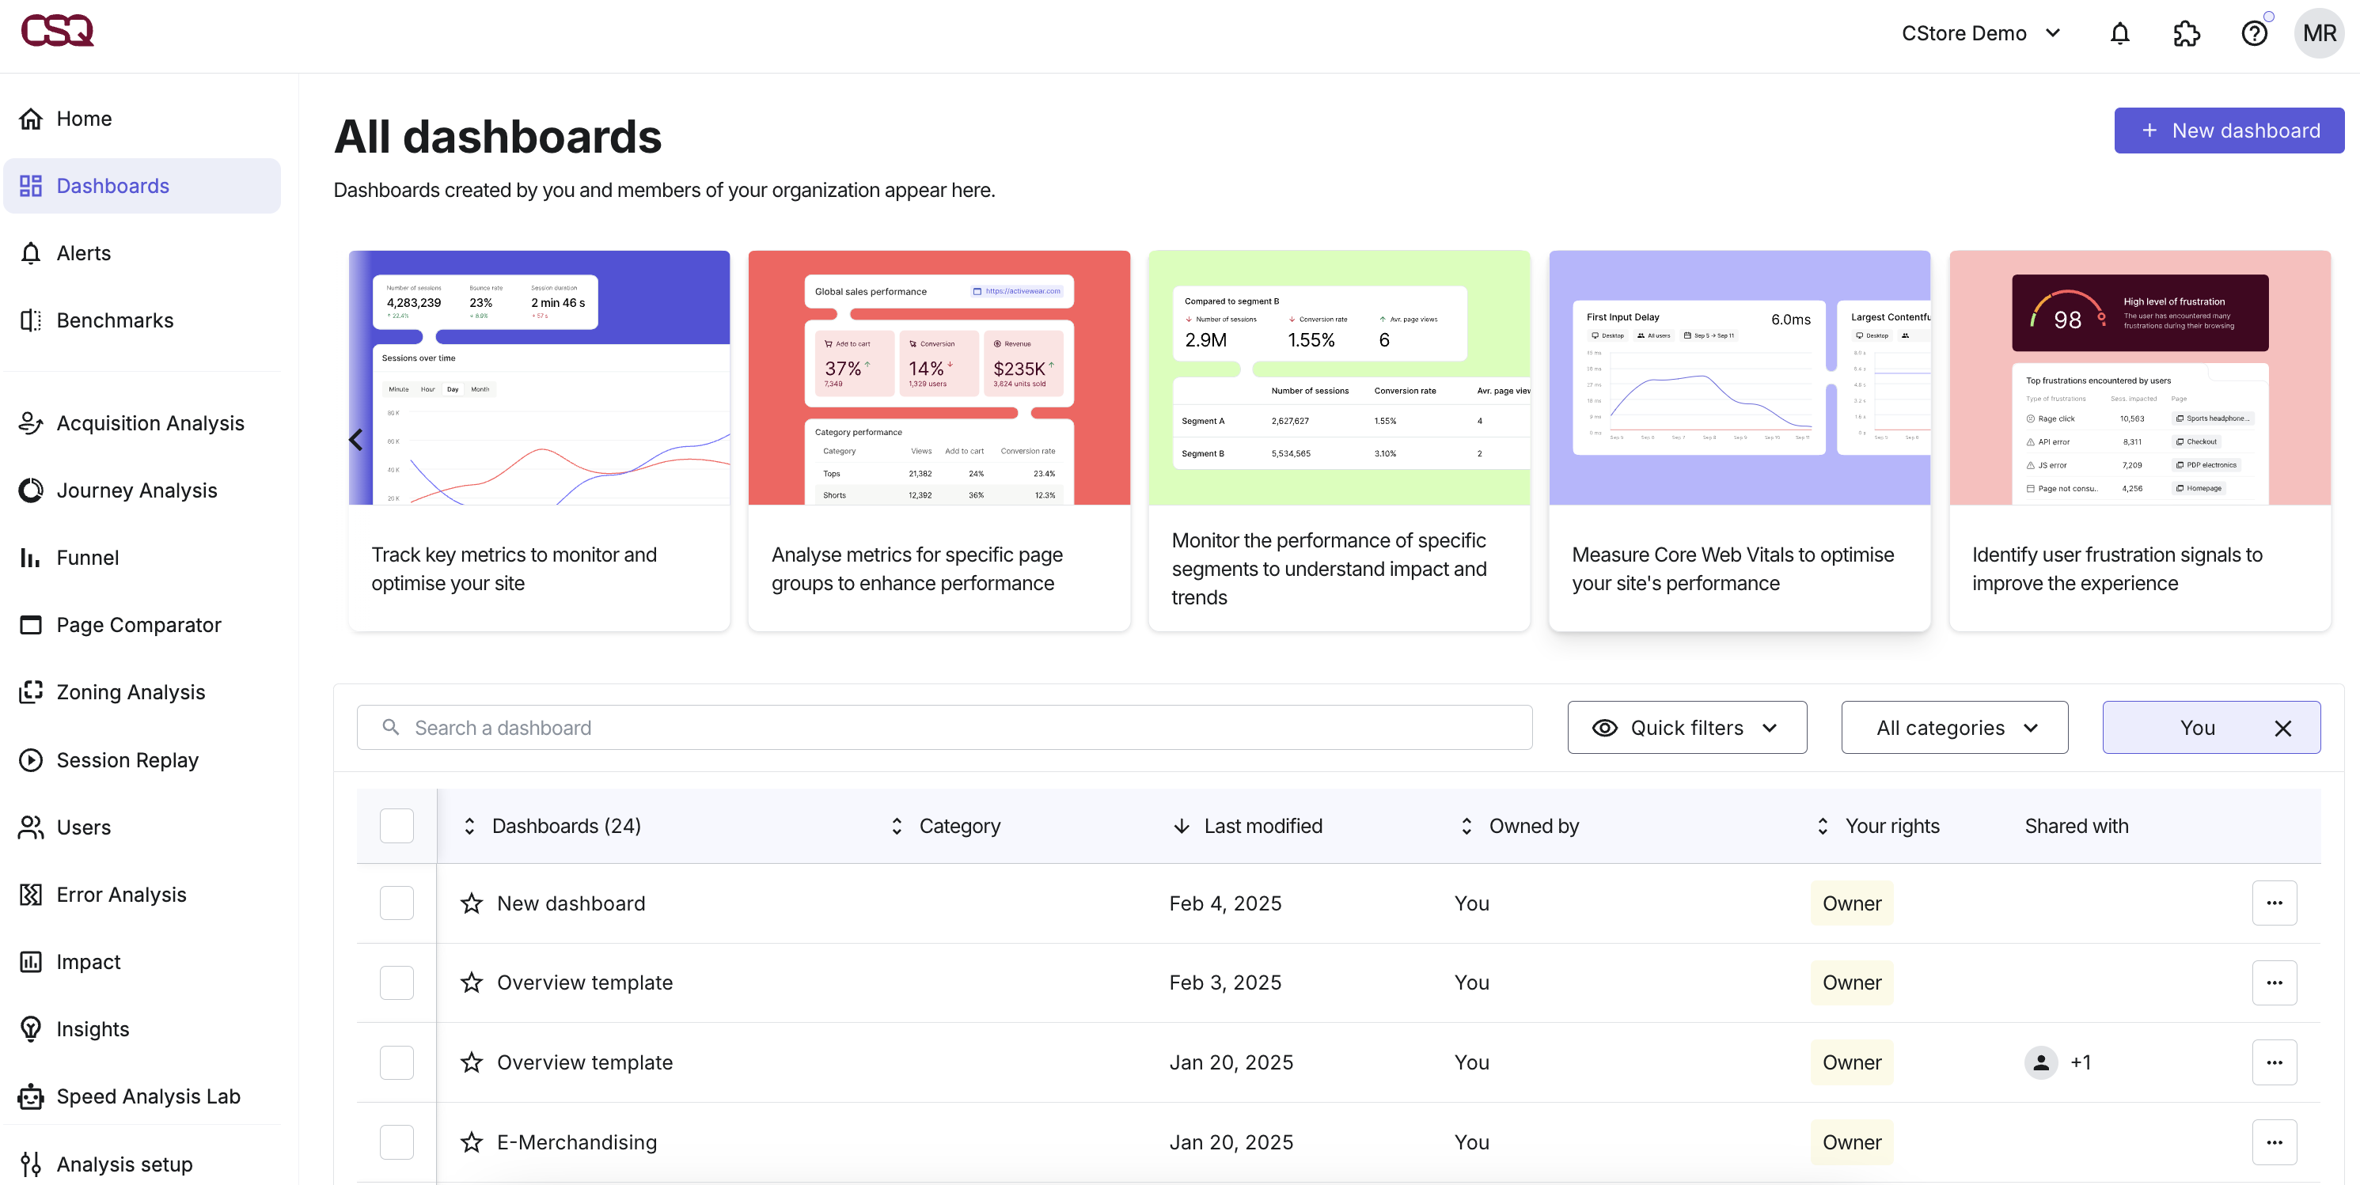Screen dimensions: 2360x1185
Task: Open the Page Comparator
Action: tap(138, 625)
